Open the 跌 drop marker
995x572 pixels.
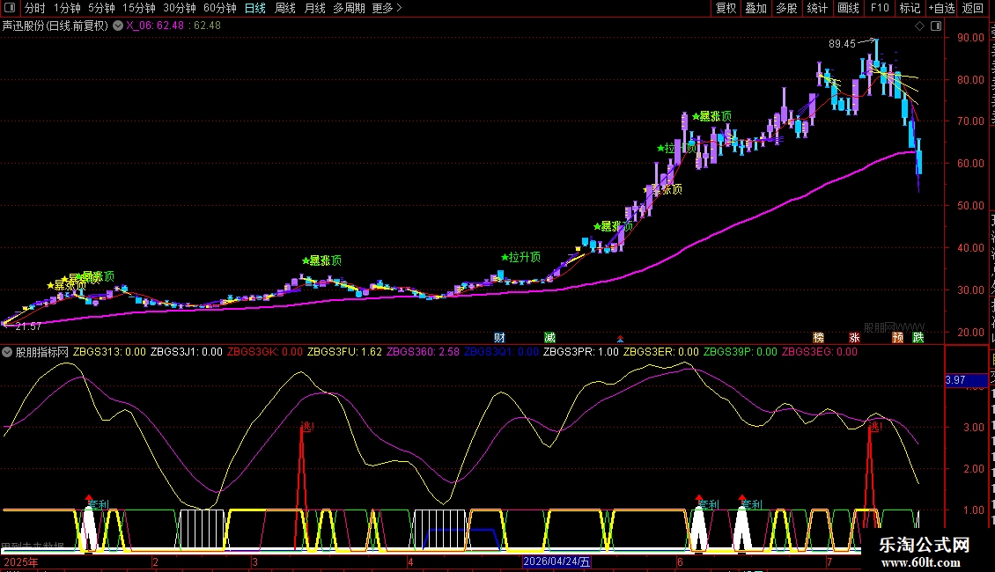point(918,337)
